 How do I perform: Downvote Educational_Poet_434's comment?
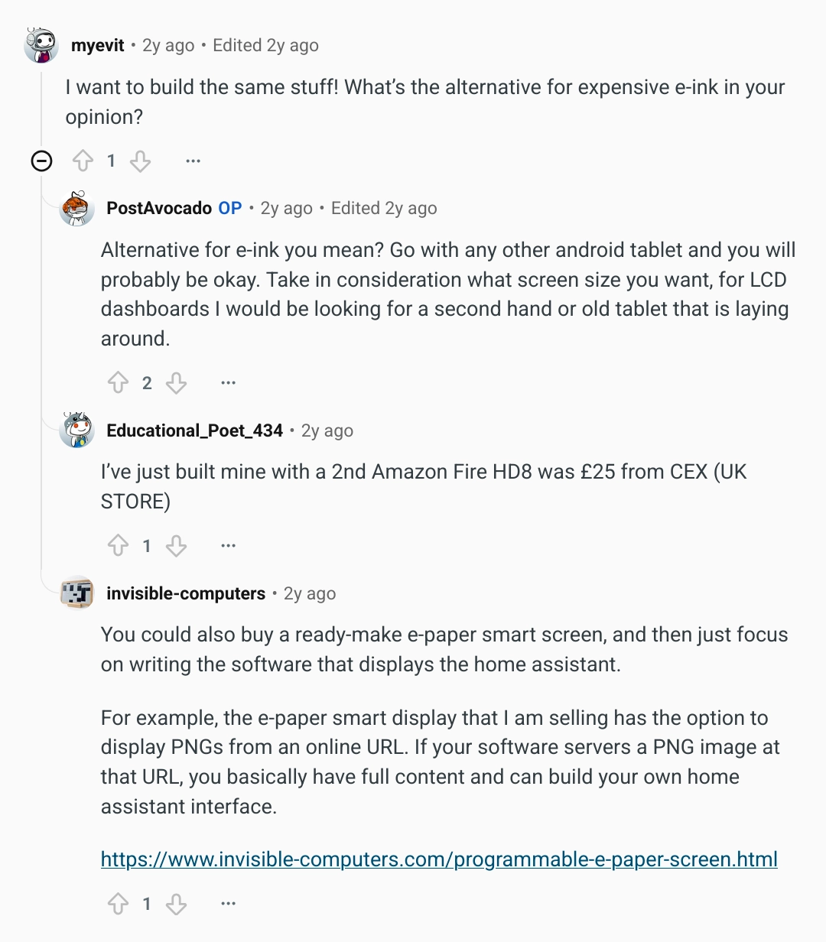176,546
